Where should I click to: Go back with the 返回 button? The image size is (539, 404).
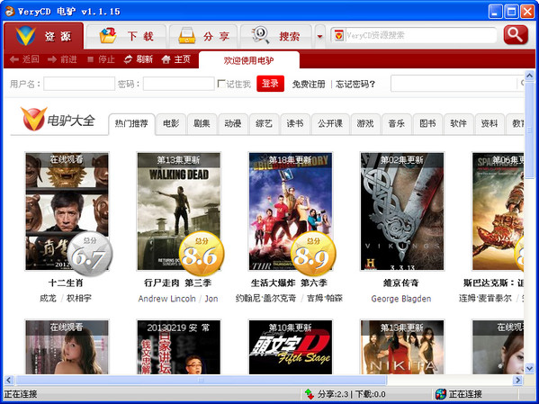pos(24,59)
